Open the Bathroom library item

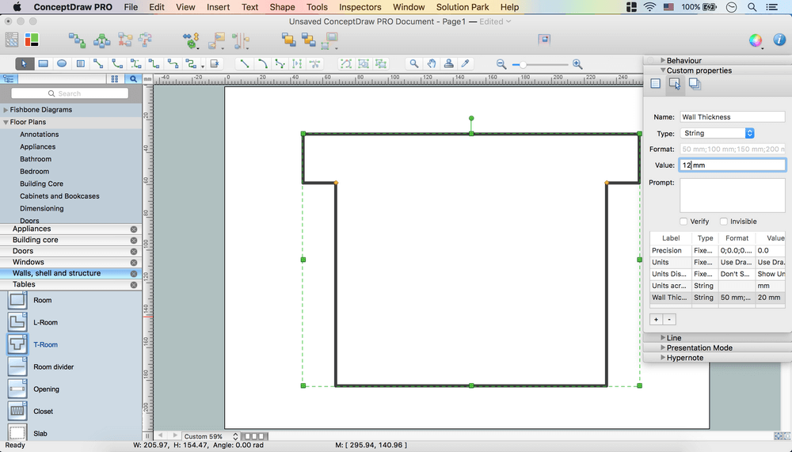[x=36, y=159]
